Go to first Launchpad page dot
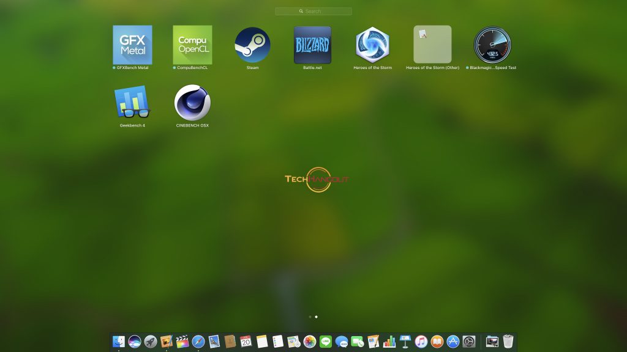The width and height of the screenshot is (627, 352). pos(310,317)
